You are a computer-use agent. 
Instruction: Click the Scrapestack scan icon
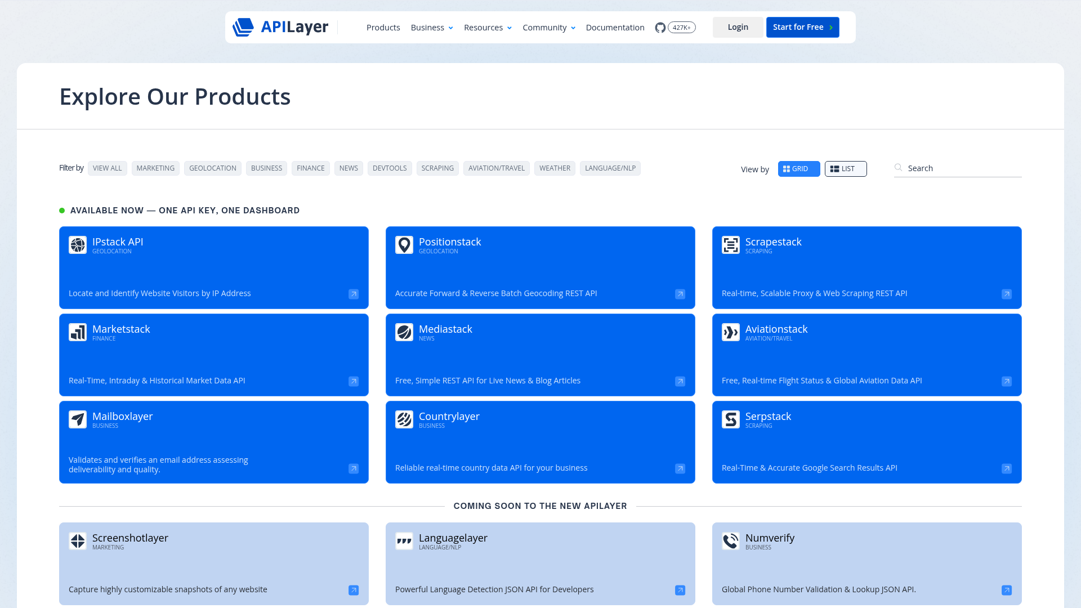coord(731,245)
